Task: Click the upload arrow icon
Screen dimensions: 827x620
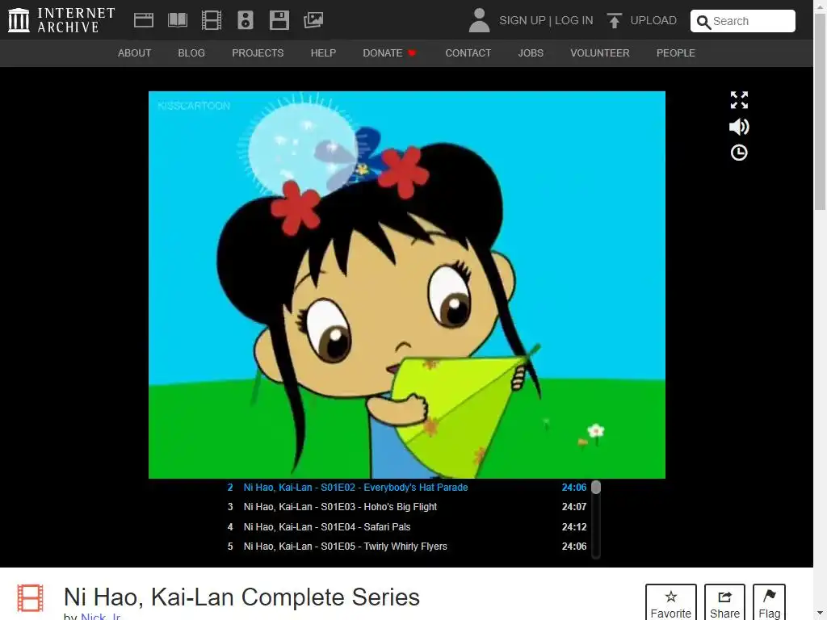Action: pos(614,20)
